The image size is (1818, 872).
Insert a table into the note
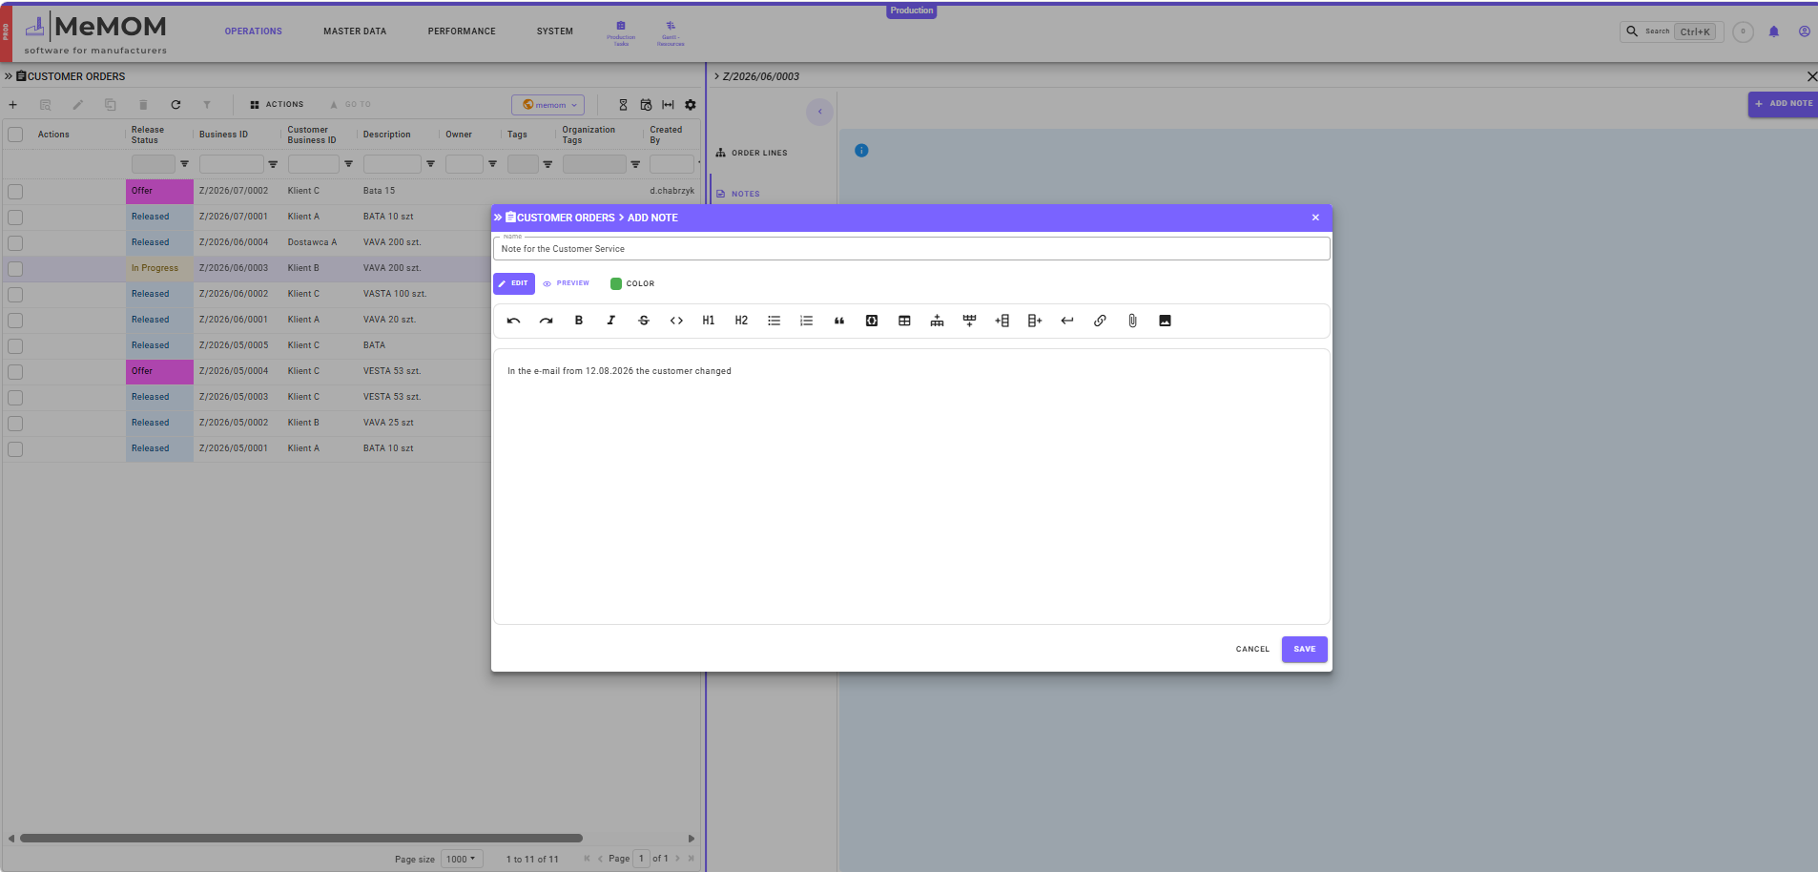tap(904, 321)
